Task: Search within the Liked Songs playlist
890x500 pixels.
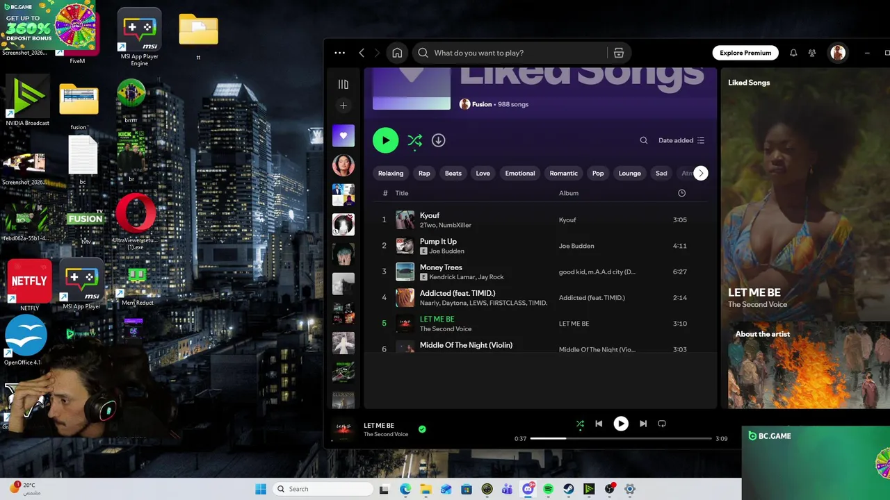Action: [x=644, y=140]
